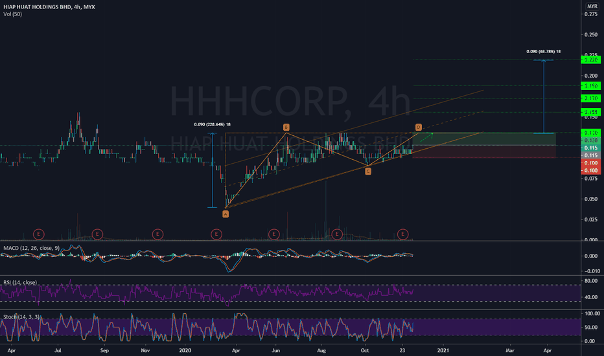The height and width of the screenshot is (356, 604).
Task: Click the 0.200 price axis value
Action: click(591, 76)
